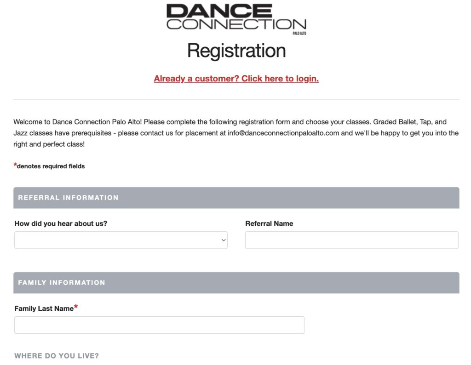Click the welcome paragraph text
This screenshot has height=365, width=471.
click(x=236, y=133)
